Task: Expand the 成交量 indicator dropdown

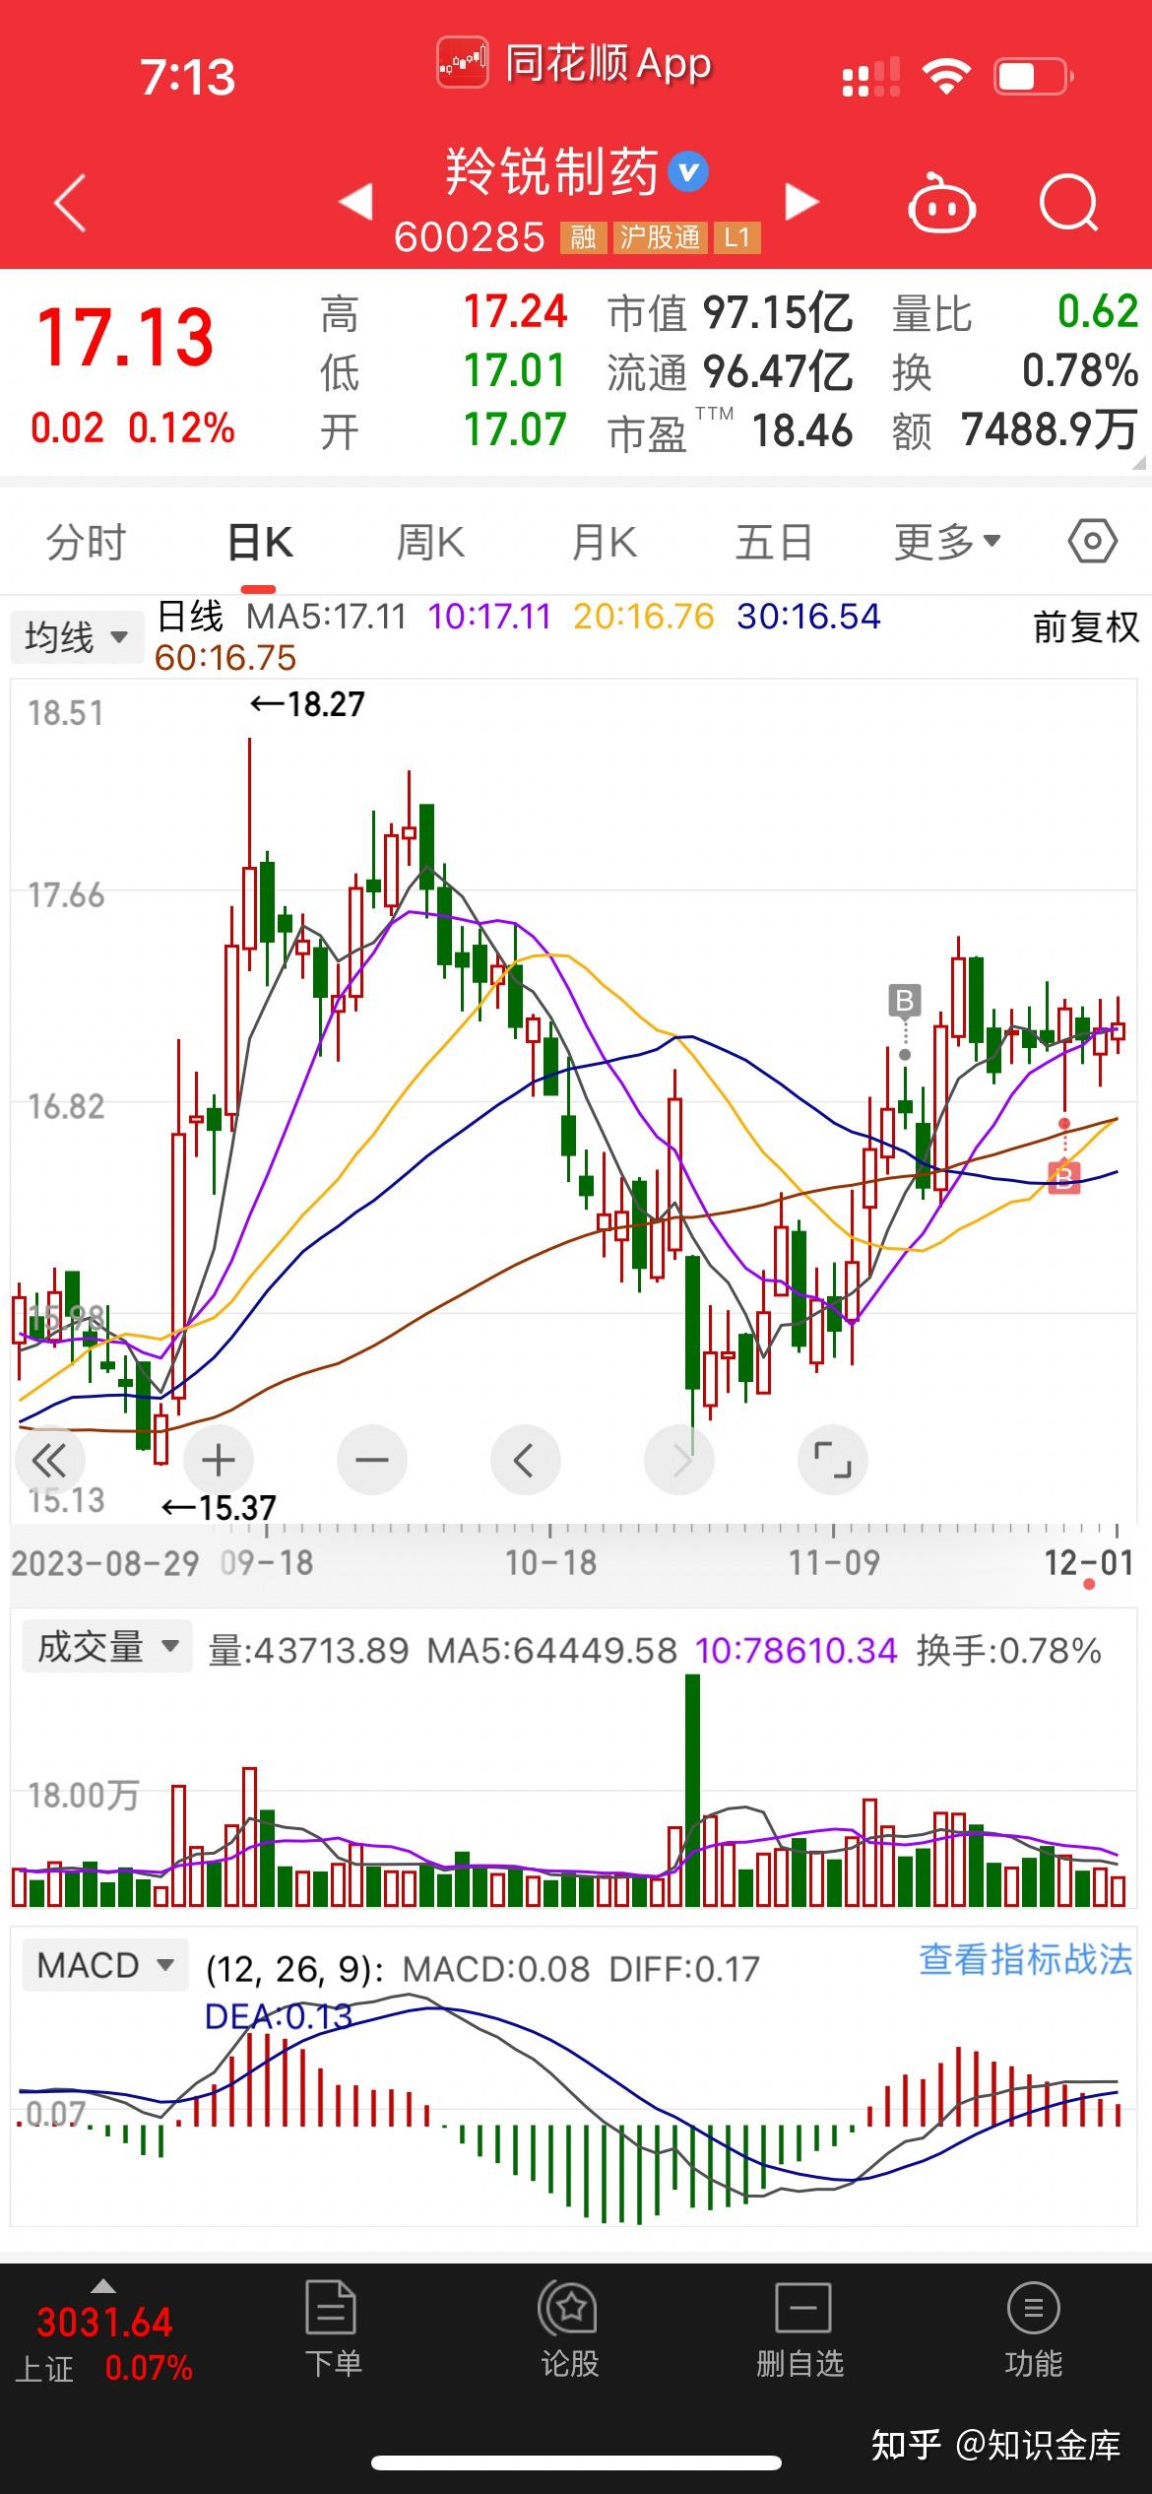Action: [107, 1648]
